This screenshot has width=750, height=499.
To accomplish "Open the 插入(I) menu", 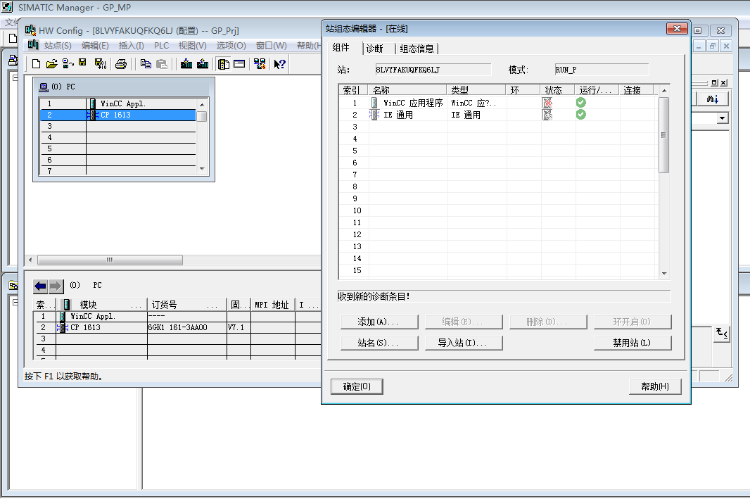I will pyautogui.click(x=131, y=46).
